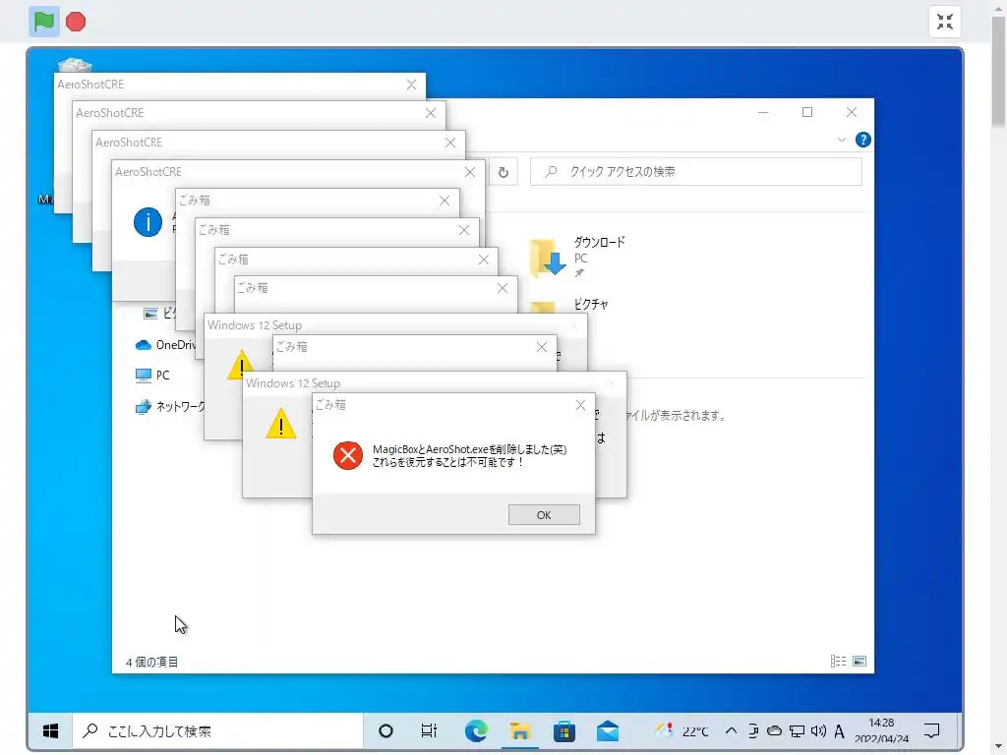Click the quick access search field
The image size is (1007, 755).
[x=695, y=171]
